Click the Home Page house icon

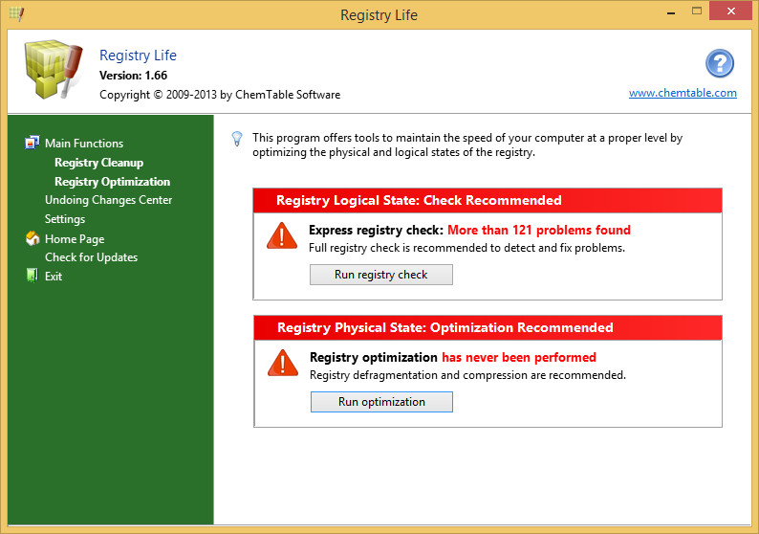[33, 238]
